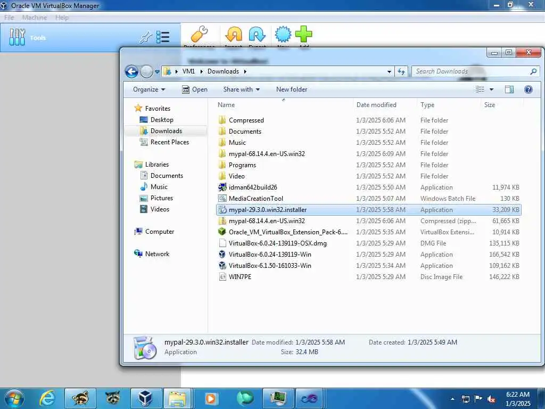Click the pin icon beside Tools
Image resolution: width=545 pixels, height=409 pixels.
(145, 37)
